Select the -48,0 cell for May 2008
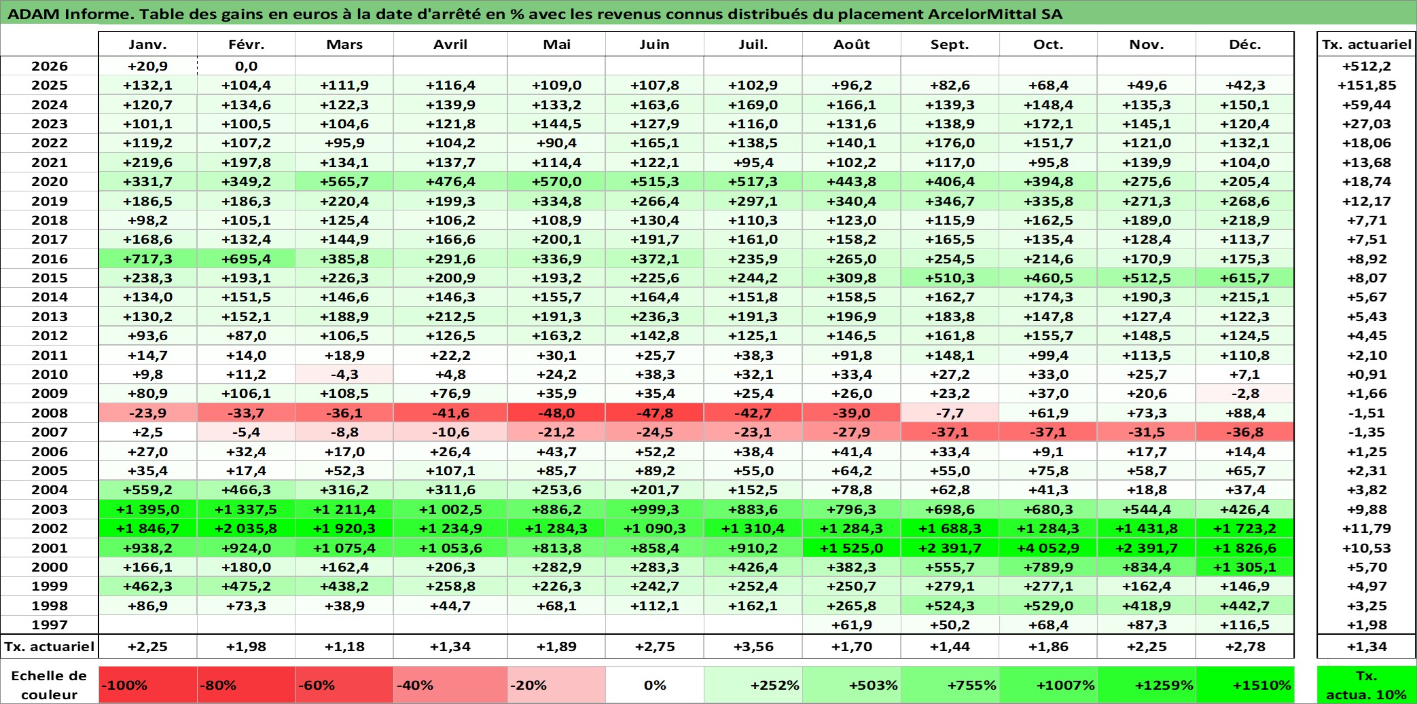 (x=556, y=413)
